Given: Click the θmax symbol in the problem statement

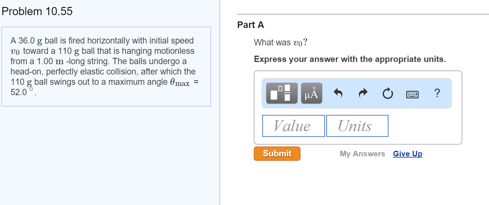Looking at the screenshot, I should click(x=179, y=83).
